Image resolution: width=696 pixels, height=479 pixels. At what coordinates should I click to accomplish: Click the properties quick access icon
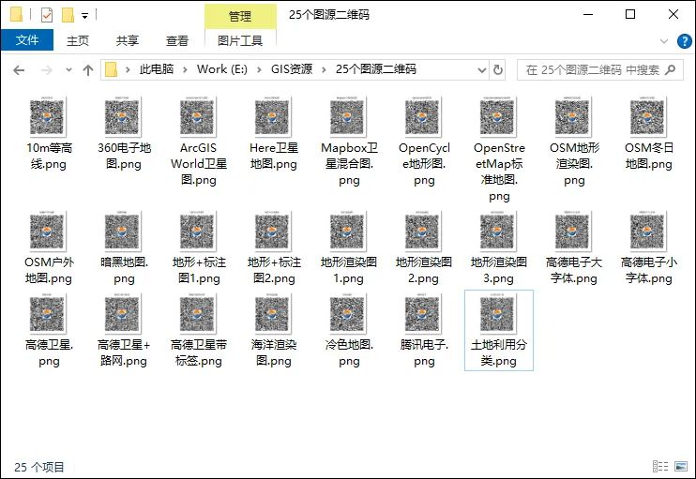point(47,15)
